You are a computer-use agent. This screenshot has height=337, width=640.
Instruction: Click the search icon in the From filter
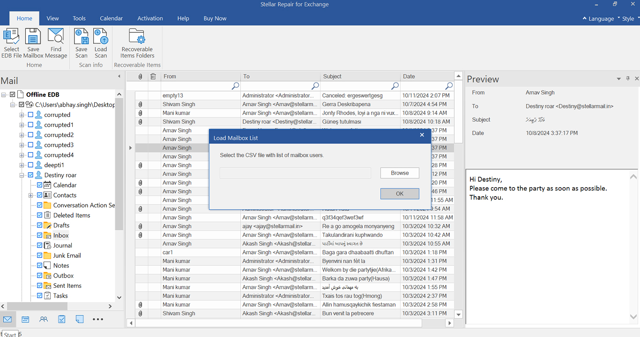point(235,86)
